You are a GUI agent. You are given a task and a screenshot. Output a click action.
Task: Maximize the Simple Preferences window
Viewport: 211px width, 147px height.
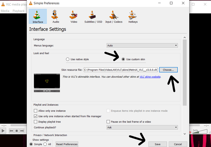pos(171,3)
